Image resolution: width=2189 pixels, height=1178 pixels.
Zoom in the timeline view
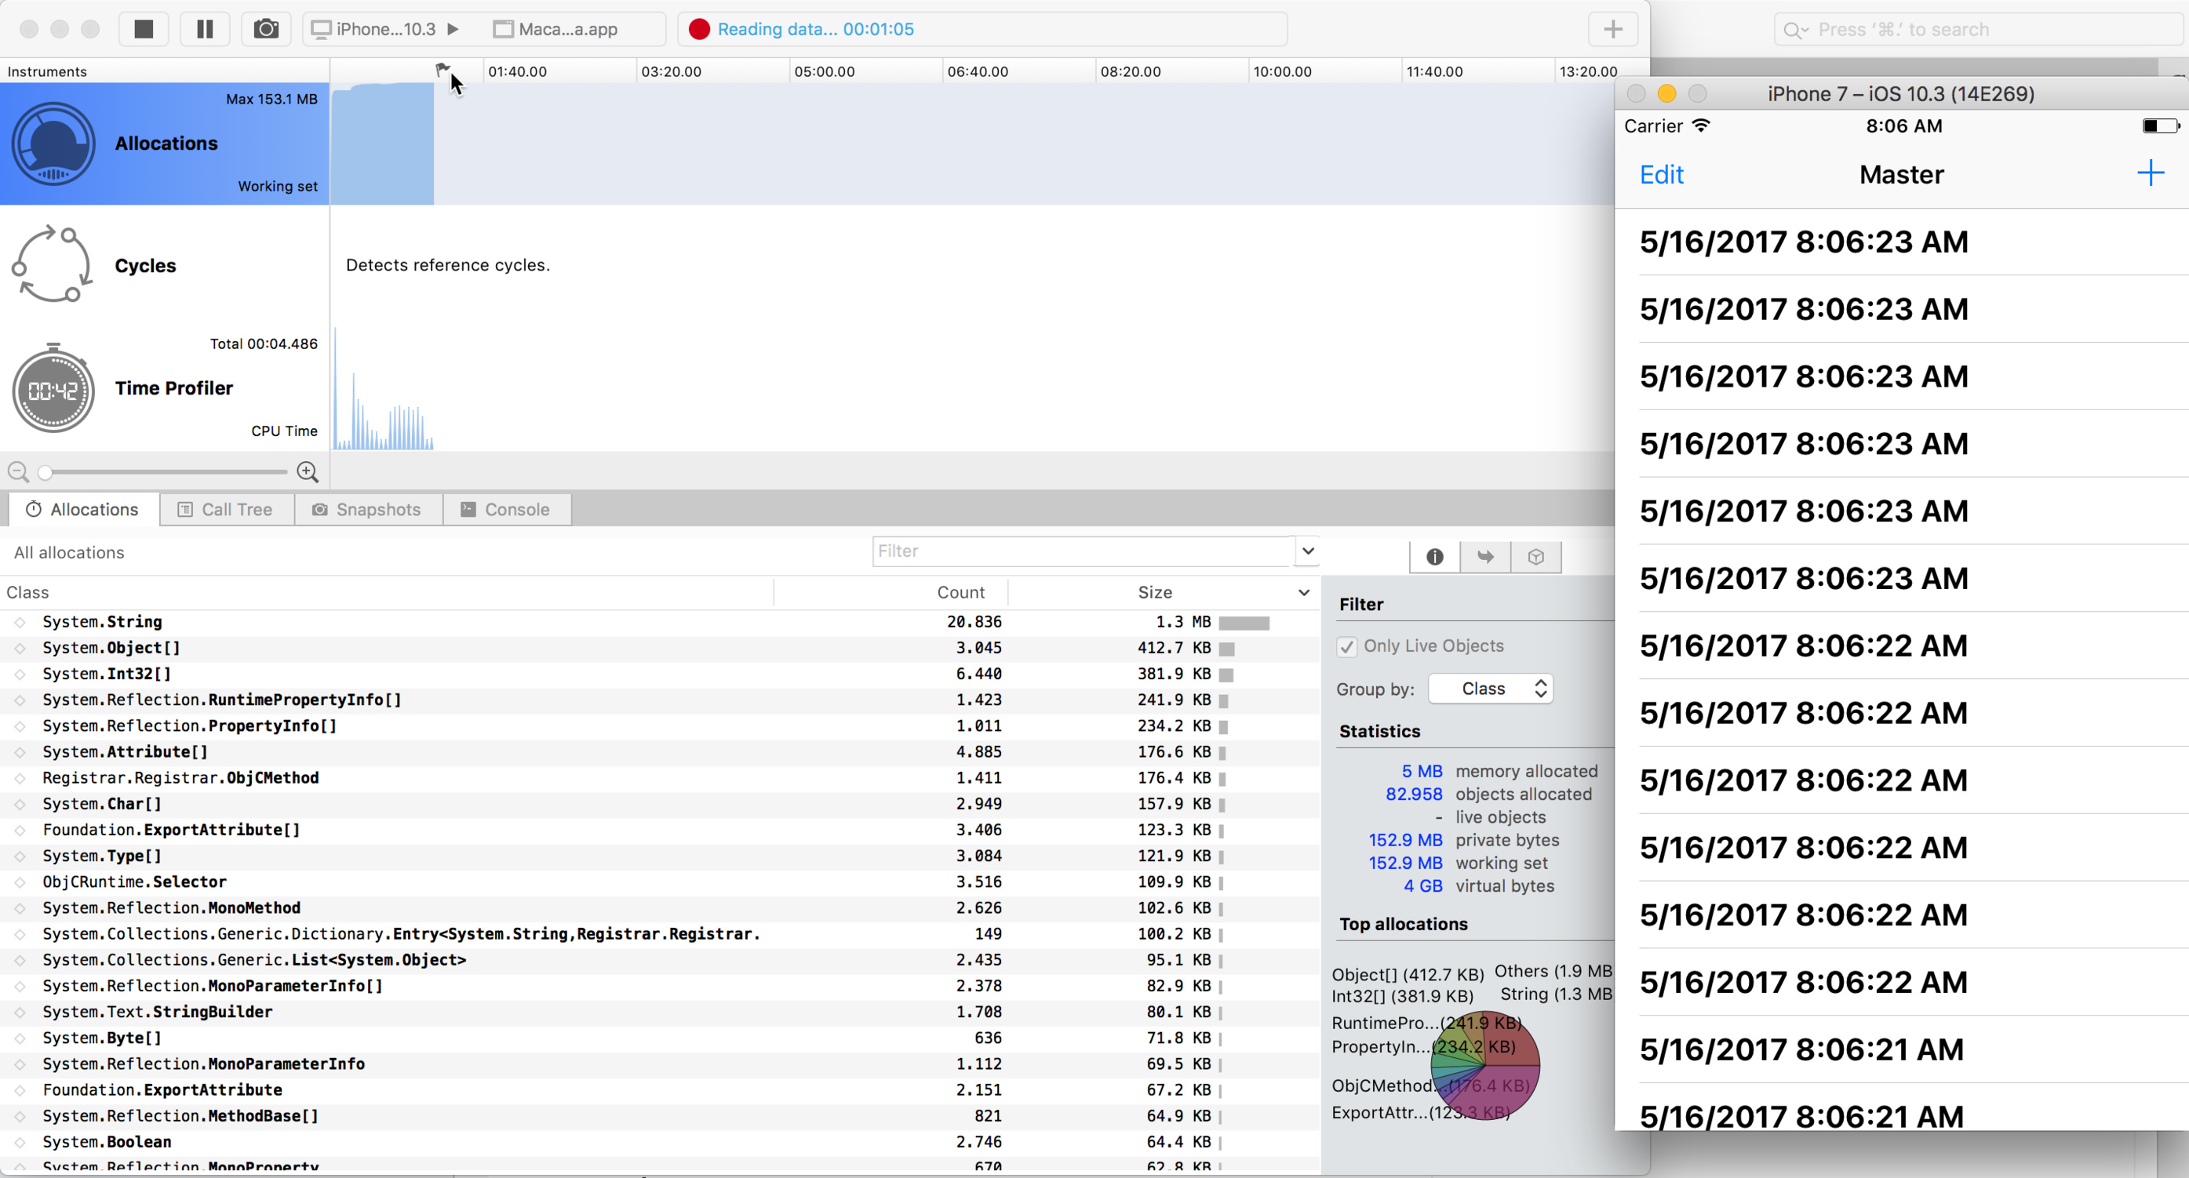coord(308,471)
